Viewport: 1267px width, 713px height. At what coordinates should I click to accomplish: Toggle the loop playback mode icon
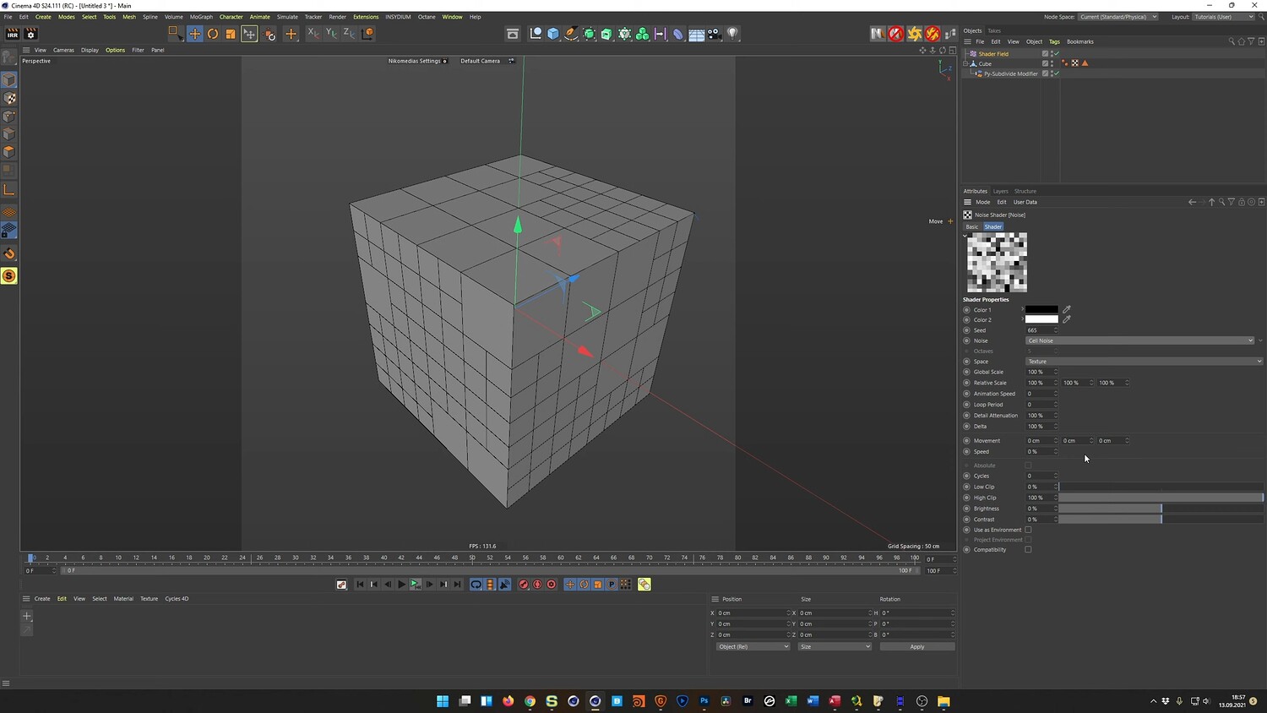click(x=476, y=585)
